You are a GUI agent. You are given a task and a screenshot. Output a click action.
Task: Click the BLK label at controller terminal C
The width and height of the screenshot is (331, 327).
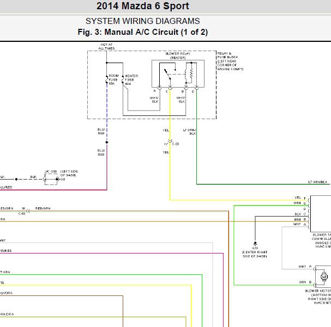click(298, 214)
